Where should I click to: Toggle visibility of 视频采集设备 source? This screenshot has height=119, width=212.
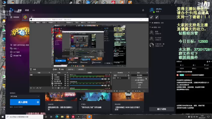65,83
